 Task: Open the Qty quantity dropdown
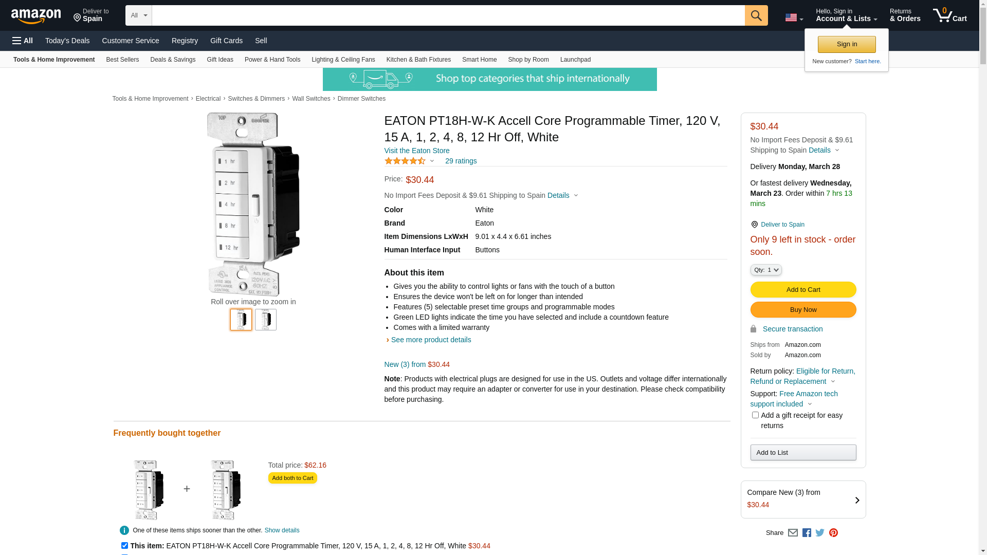click(766, 270)
